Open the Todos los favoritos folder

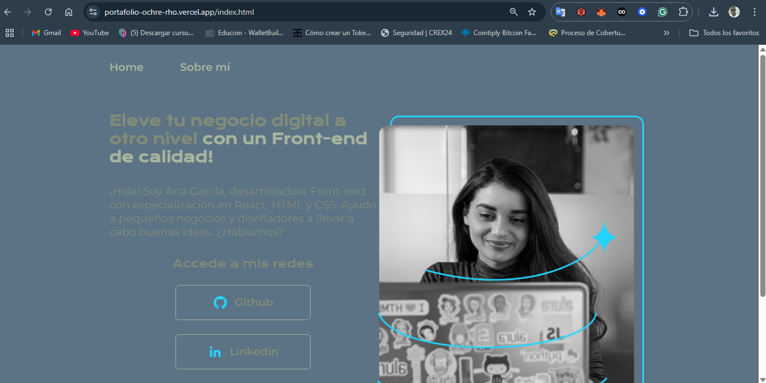tap(724, 33)
